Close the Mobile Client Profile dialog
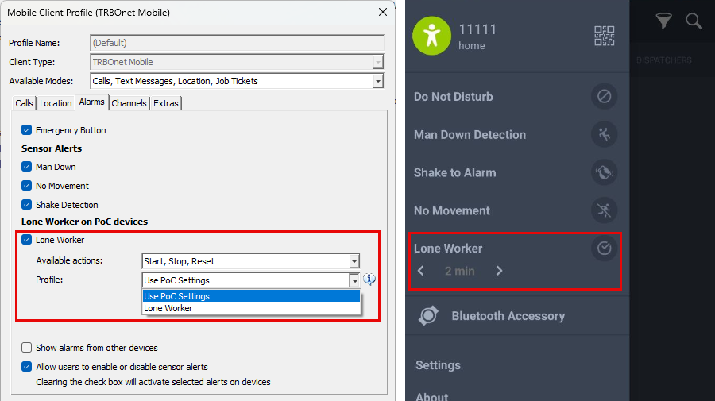The image size is (715, 401). [x=383, y=12]
